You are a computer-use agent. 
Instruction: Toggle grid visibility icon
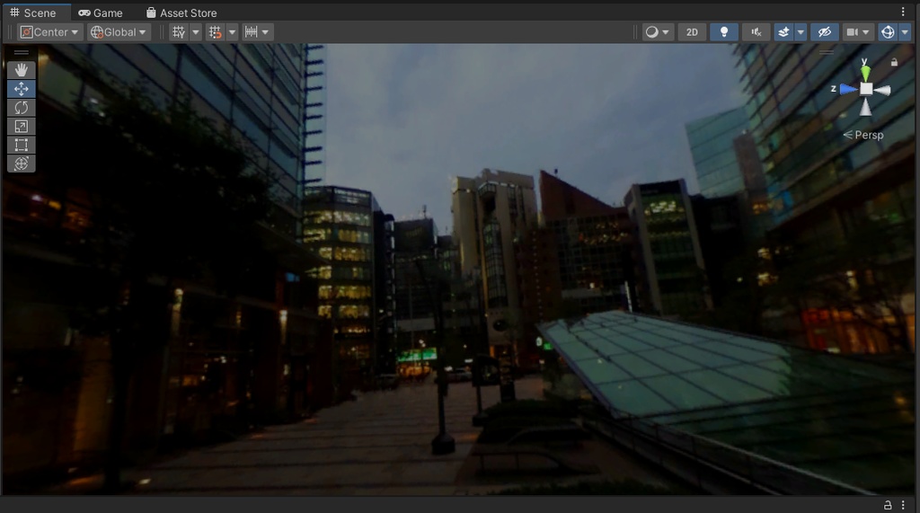click(x=179, y=32)
